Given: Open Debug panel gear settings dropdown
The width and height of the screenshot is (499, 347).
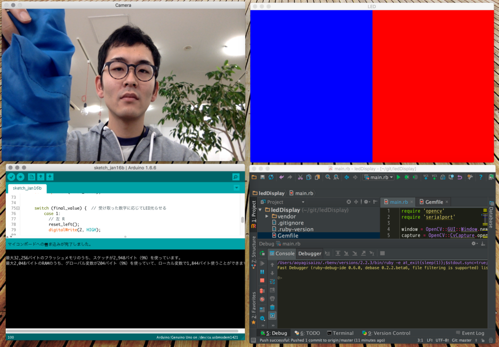Looking at the screenshot, I should pyautogui.click(x=474, y=244).
